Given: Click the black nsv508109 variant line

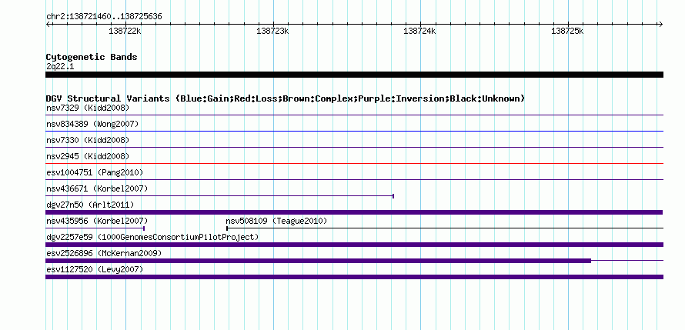Looking at the screenshot, I should coord(445,228).
